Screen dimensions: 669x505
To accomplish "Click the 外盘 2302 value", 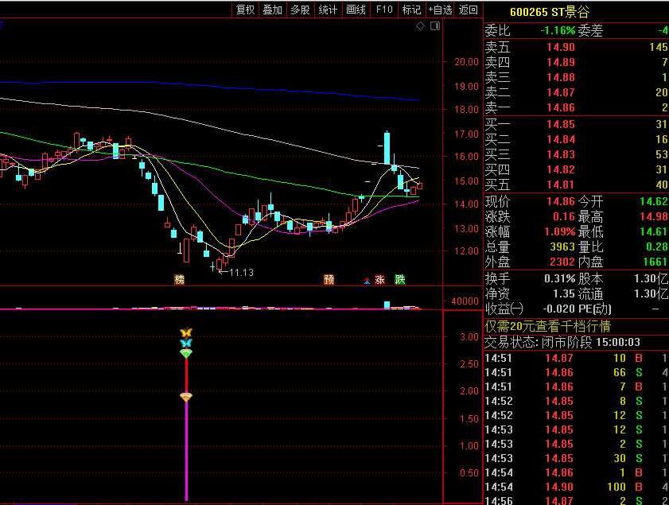I will coord(562,262).
